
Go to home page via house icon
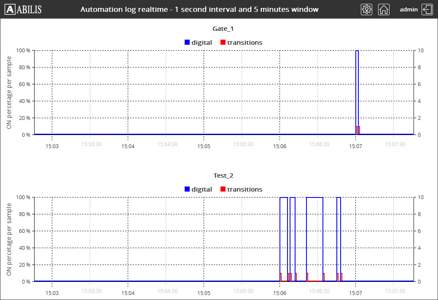[x=384, y=10]
